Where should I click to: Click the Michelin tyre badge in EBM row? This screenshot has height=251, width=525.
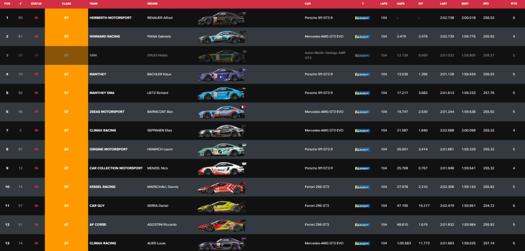362,55
